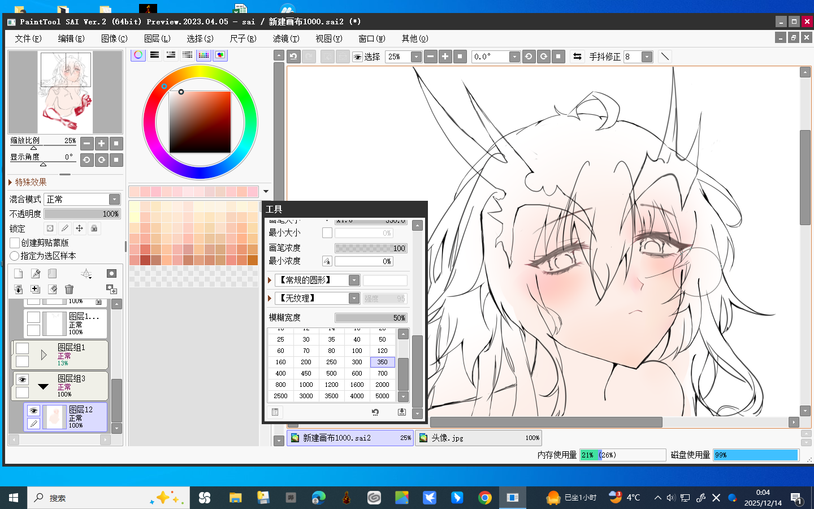
Task: Create a new normal layer
Action: [x=18, y=274]
